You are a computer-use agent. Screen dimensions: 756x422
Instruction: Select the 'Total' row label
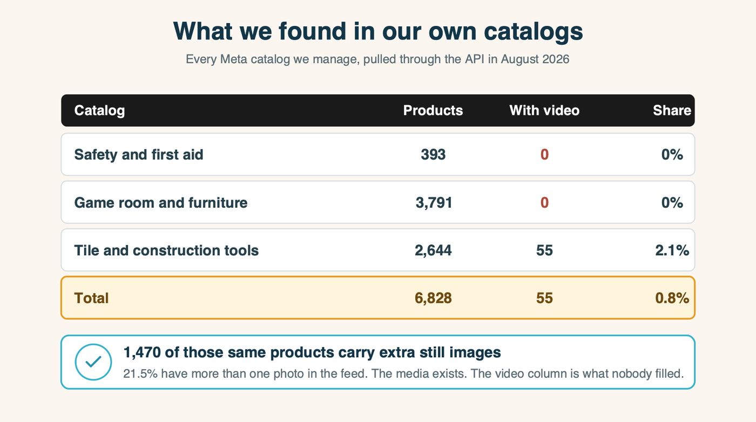[91, 298]
